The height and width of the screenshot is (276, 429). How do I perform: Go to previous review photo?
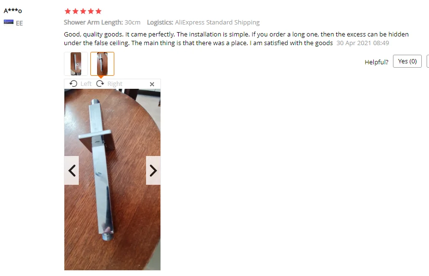pyautogui.click(x=72, y=170)
